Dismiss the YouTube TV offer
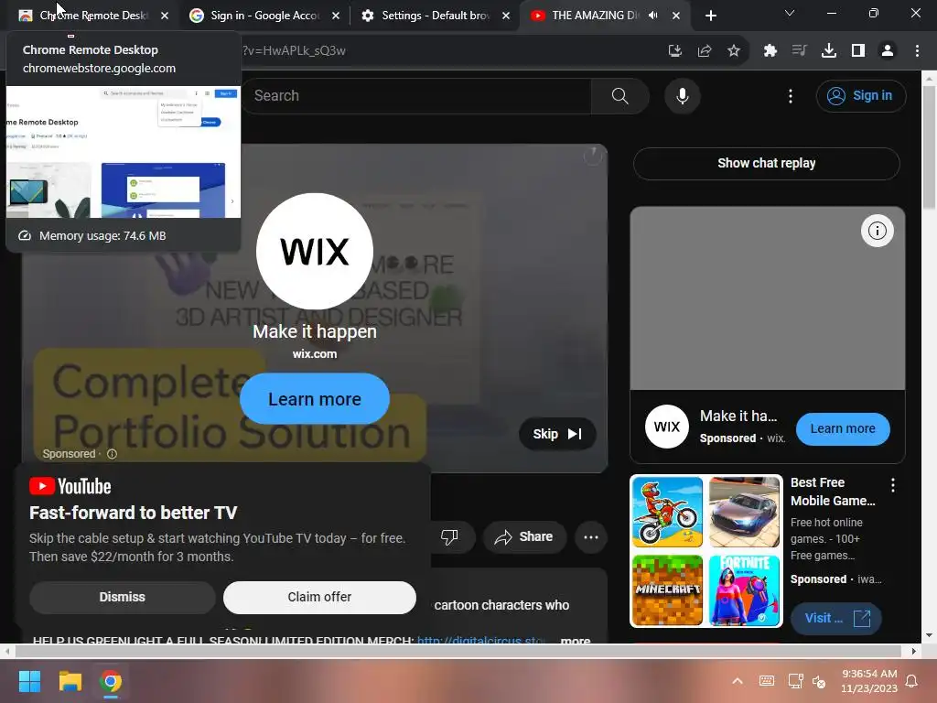This screenshot has width=937, height=703. click(122, 597)
